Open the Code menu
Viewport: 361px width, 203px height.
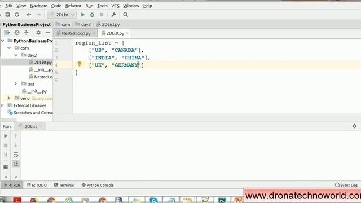(56, 6)
